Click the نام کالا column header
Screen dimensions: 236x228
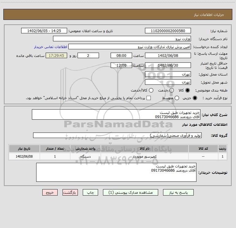(144, 148)
